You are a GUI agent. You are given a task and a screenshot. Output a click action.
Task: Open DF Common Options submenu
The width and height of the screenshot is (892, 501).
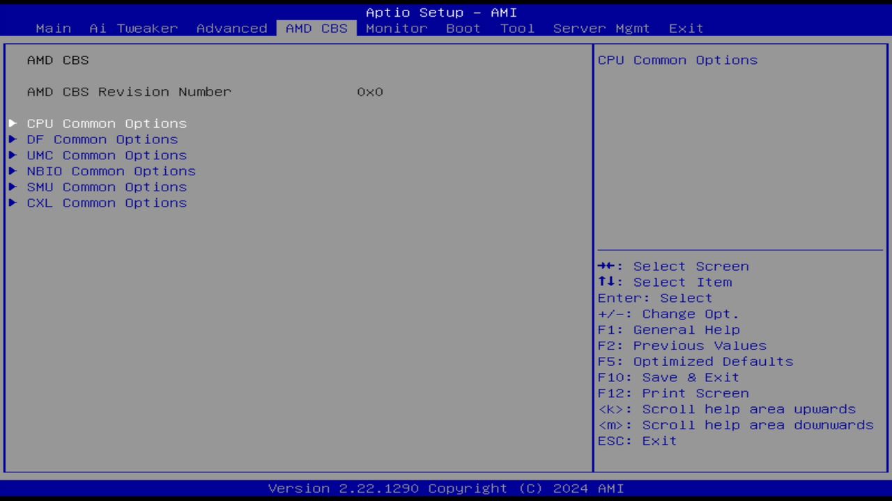tap(102, 139)
